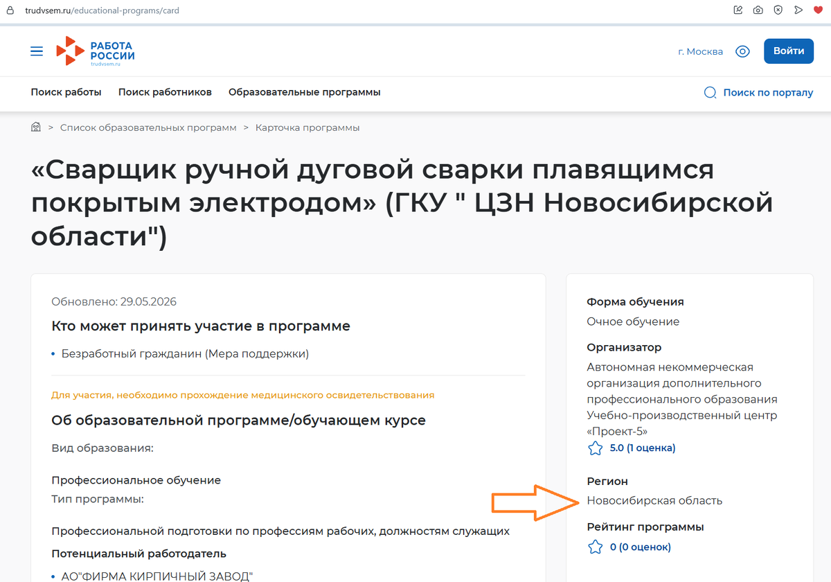The image size is (831, 582).
Task: Click the Профессиональное обучение text
Action: click(136, 480)
